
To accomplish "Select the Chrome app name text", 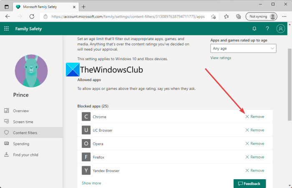I will pyautogui.click(x=99, y=117).
